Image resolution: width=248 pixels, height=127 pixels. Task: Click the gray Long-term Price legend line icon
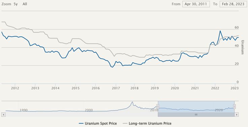click(x=125, y=123)
